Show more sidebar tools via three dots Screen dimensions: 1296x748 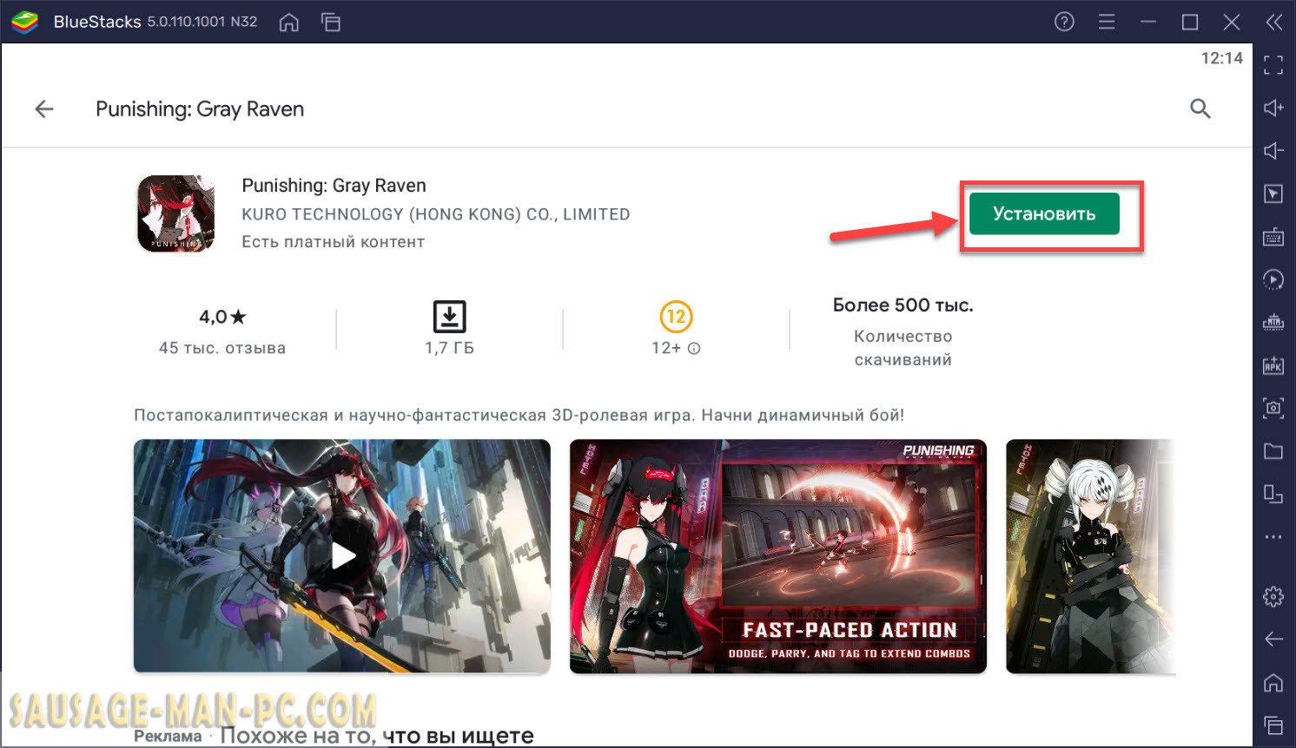tap(1273, 537)
